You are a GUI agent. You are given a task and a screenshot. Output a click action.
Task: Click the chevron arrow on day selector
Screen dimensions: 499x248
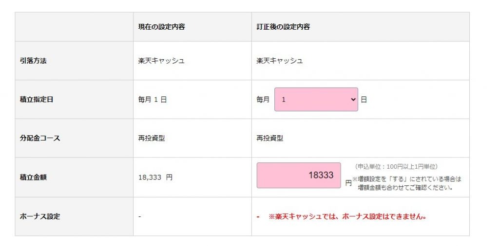click(x=353, y=99)
